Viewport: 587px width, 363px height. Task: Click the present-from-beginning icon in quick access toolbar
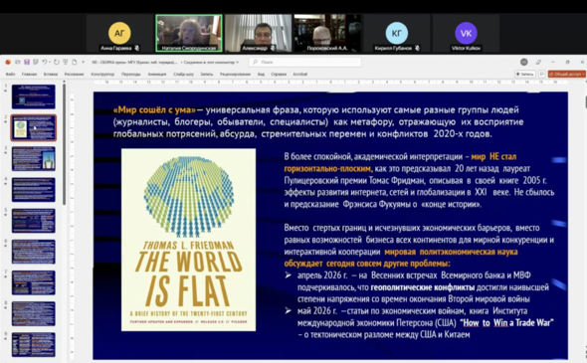point(66,62)
